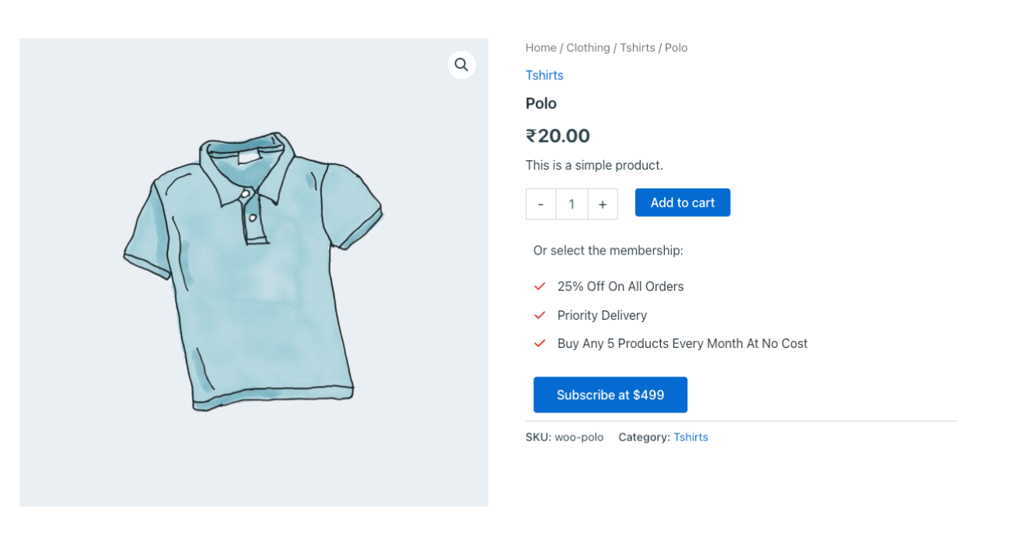Increase quantity with the plus button

(x=603, y=204)
